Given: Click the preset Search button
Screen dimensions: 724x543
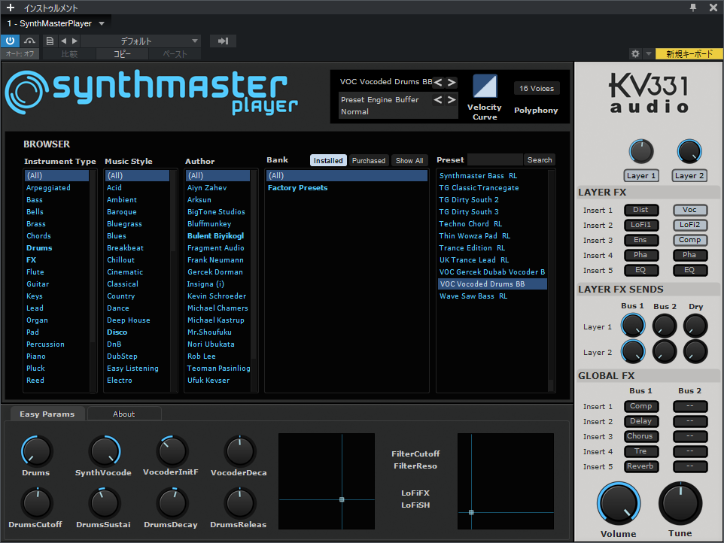Looking at the screenshot, I should [540, 159].
